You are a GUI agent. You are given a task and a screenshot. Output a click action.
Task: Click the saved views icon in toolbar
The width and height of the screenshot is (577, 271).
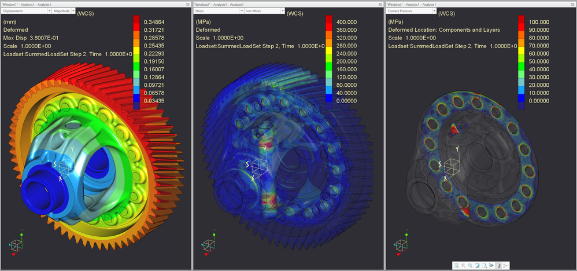(484, 265)
